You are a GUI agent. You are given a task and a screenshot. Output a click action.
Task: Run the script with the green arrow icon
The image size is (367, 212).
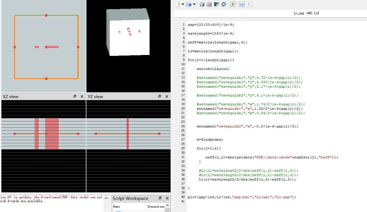tap(233, 4)
